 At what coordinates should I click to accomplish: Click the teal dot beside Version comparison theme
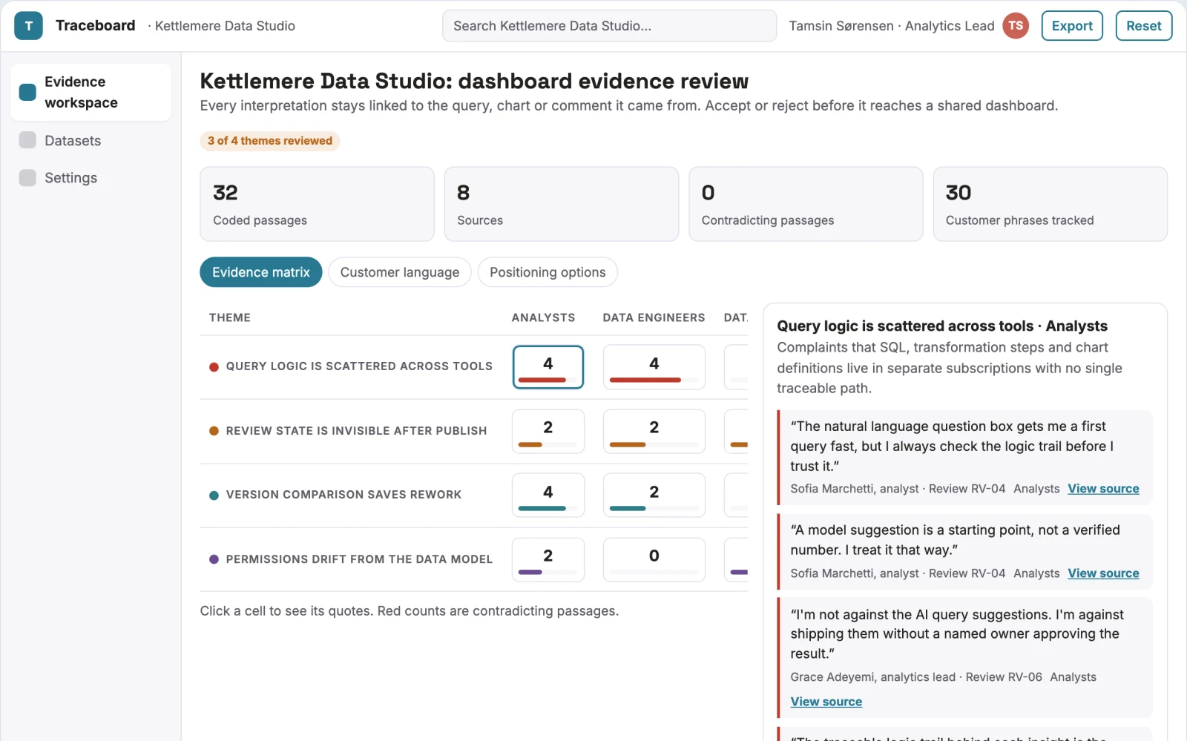[x=214, y=495]
